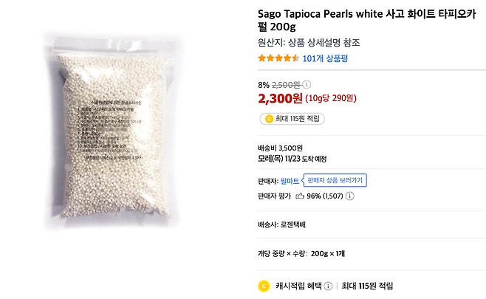Screen dimensions: 486x299
Task: Click info icon beside 2,500원 original price
Action: [307, 84]
